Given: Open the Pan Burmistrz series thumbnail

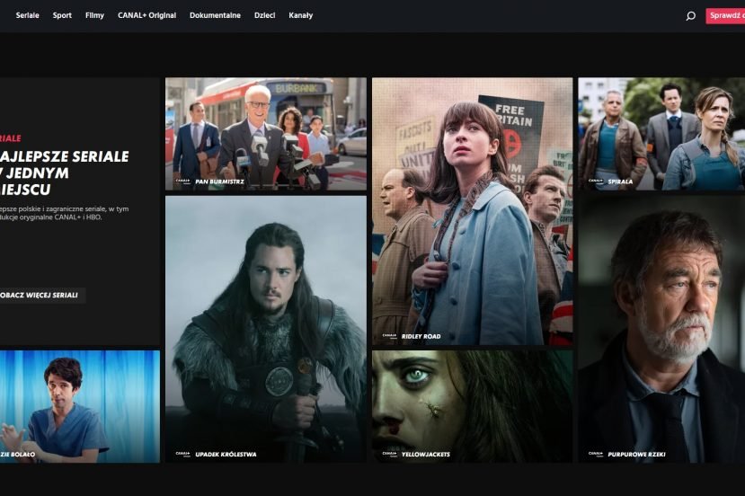Looking at the screenshot, I should coord(266,134).
